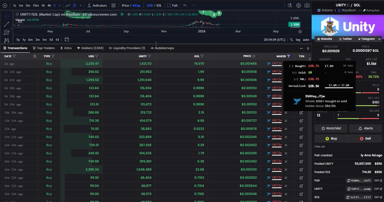Screen dimensions: 384x202
Task: Open the token Twitter link
Action: (x=345, y=39)
